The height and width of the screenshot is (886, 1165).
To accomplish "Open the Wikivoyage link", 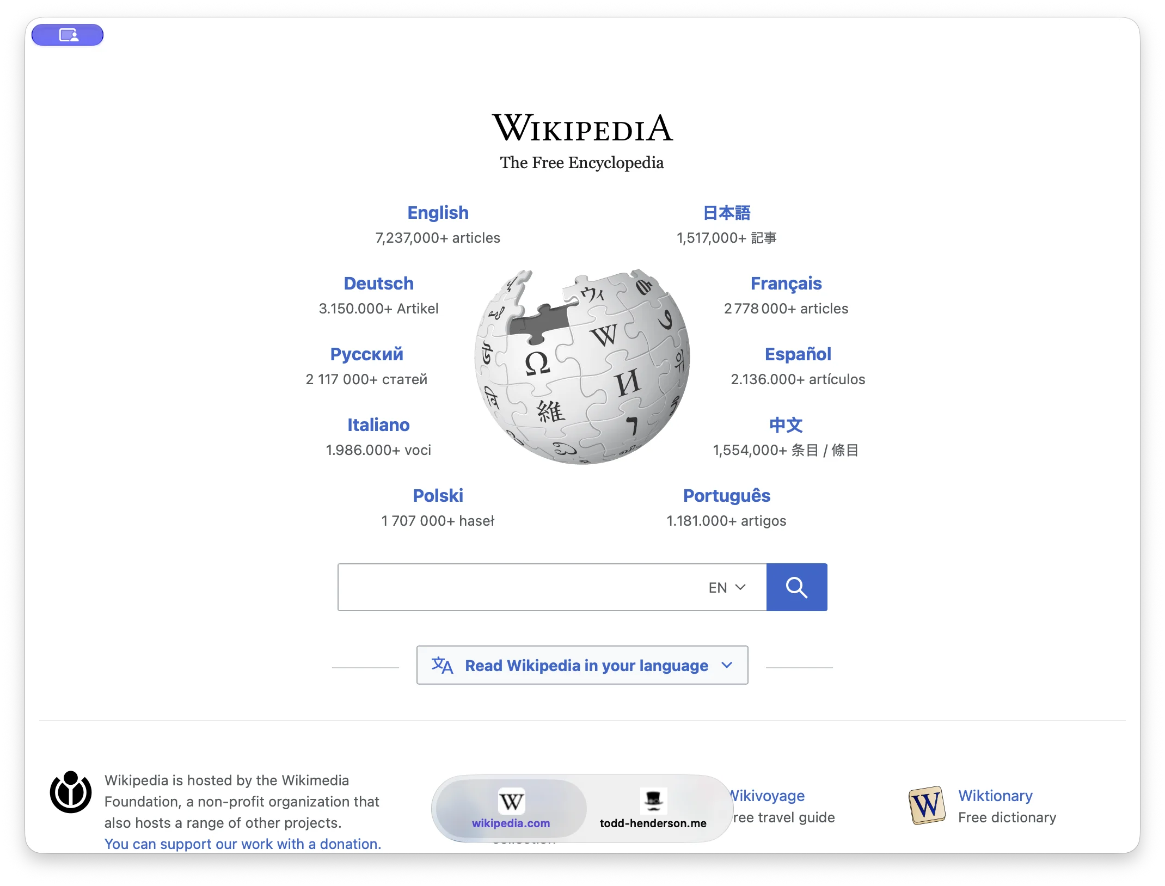I will coord(767,796).
